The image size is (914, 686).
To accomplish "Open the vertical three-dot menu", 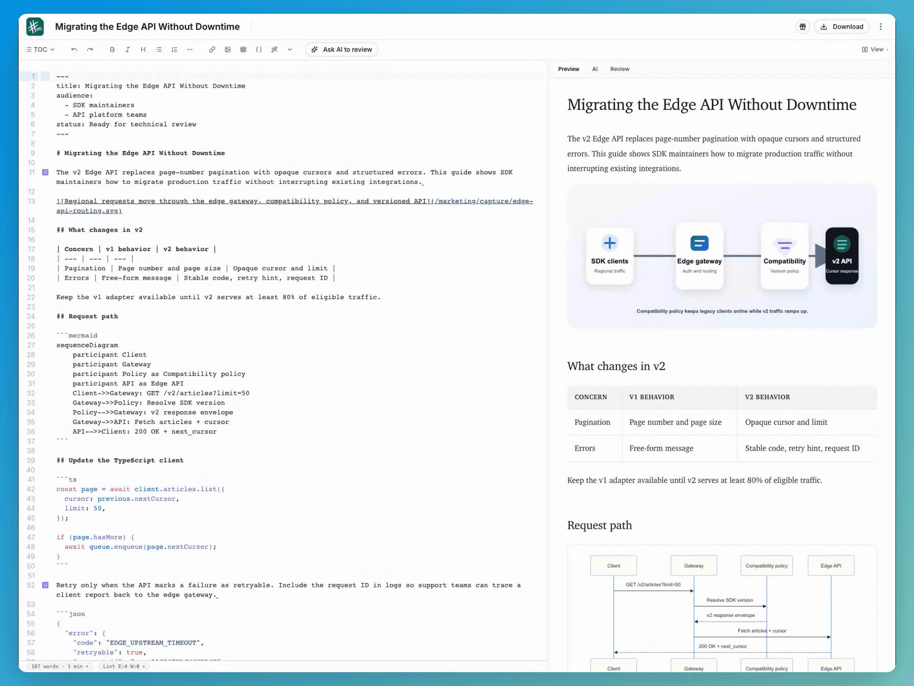I will tap(881, 27).
